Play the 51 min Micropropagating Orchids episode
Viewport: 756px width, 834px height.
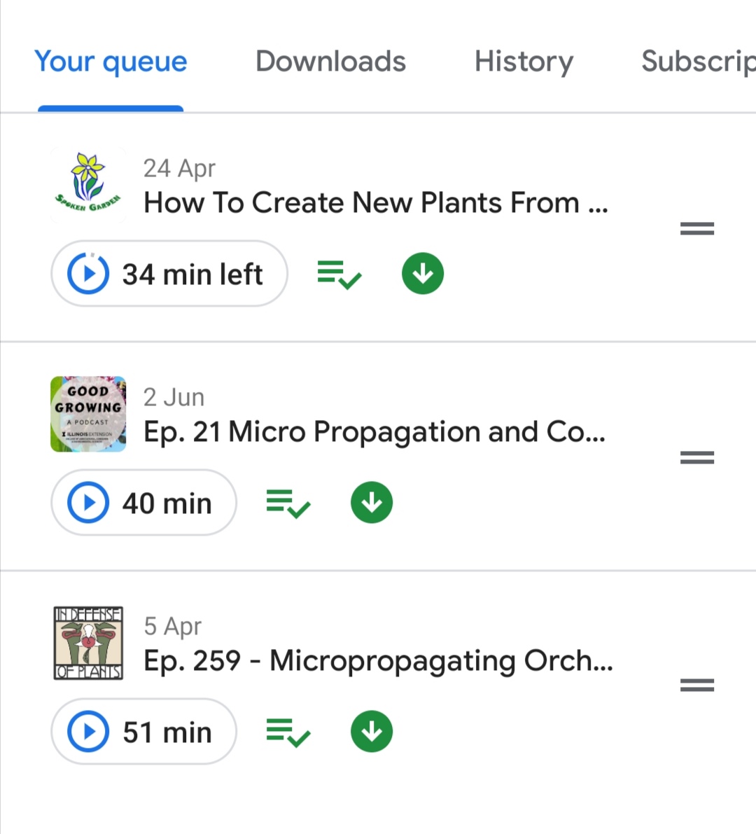point(143,731)
